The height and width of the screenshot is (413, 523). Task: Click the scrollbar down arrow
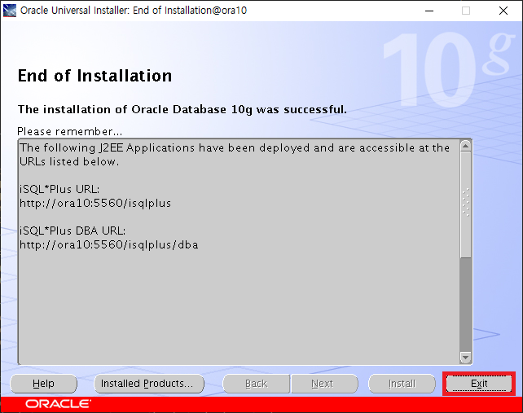tap(466, 358)
